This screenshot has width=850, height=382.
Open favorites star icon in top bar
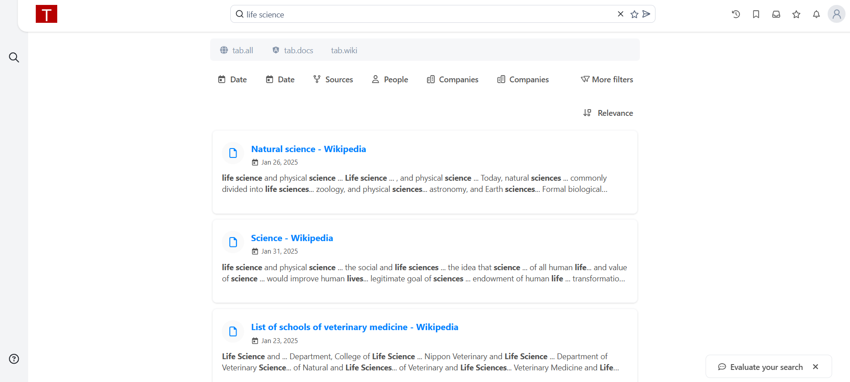pyautogui.click(x=796, y=14)
